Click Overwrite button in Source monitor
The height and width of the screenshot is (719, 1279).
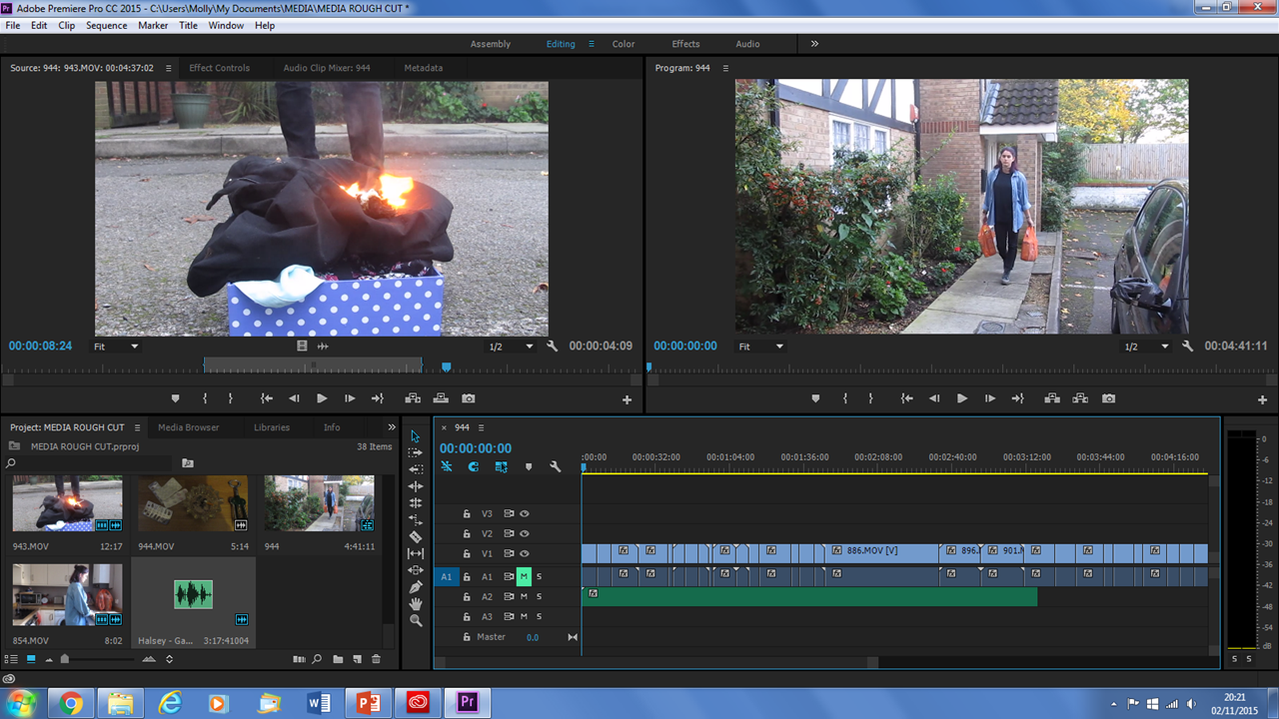441,398
